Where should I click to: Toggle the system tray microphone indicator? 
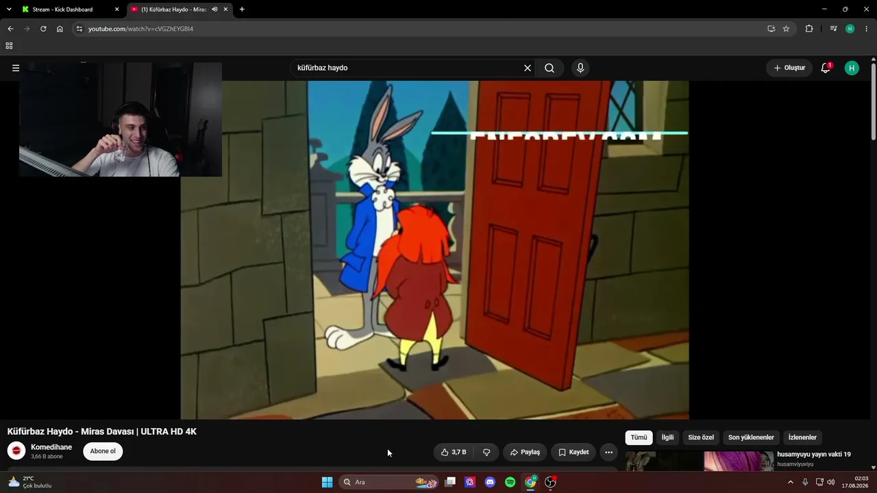(x=805, y=482)
